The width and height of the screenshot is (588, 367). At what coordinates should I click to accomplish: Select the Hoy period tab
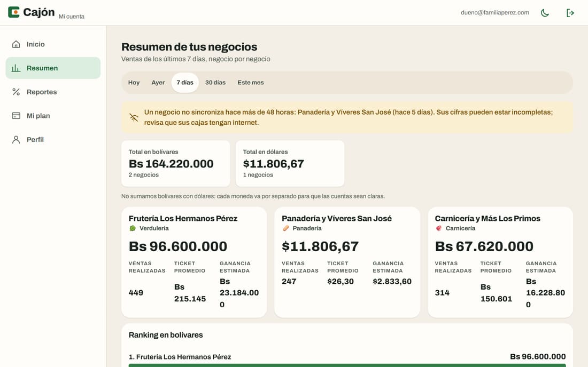[x=134, y=82]
